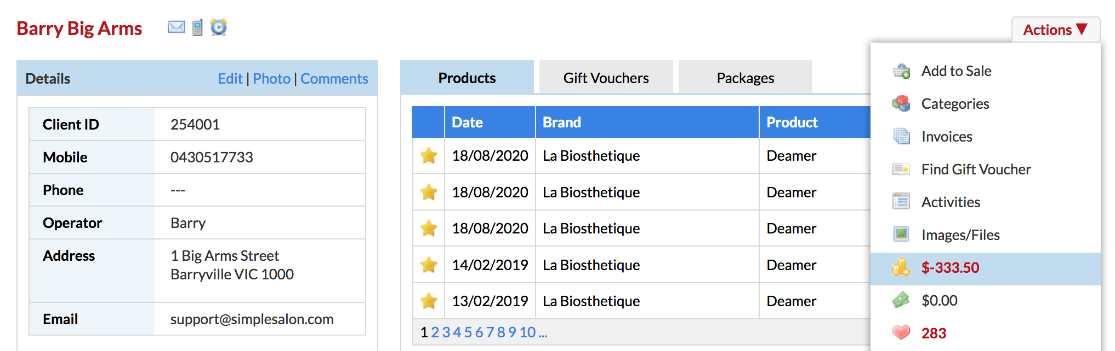Click the mobile phone SMS icon
Viewport: 1115px width, 351px height.
click(197, 27)
